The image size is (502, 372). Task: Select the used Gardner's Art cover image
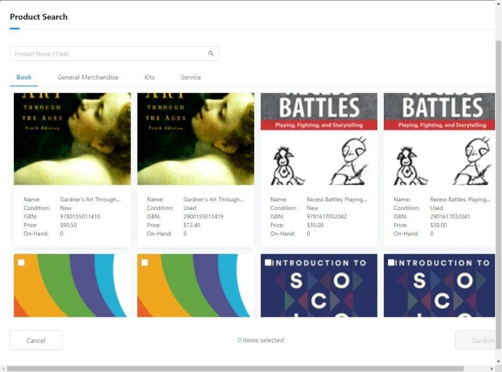(196, 139)
